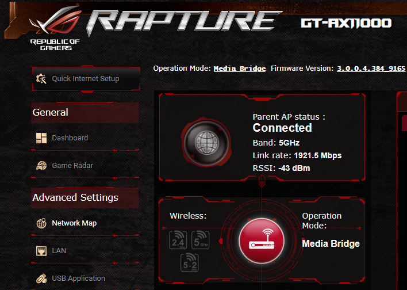
Task: Open the Dashboard page
Action: pos(70,138)
